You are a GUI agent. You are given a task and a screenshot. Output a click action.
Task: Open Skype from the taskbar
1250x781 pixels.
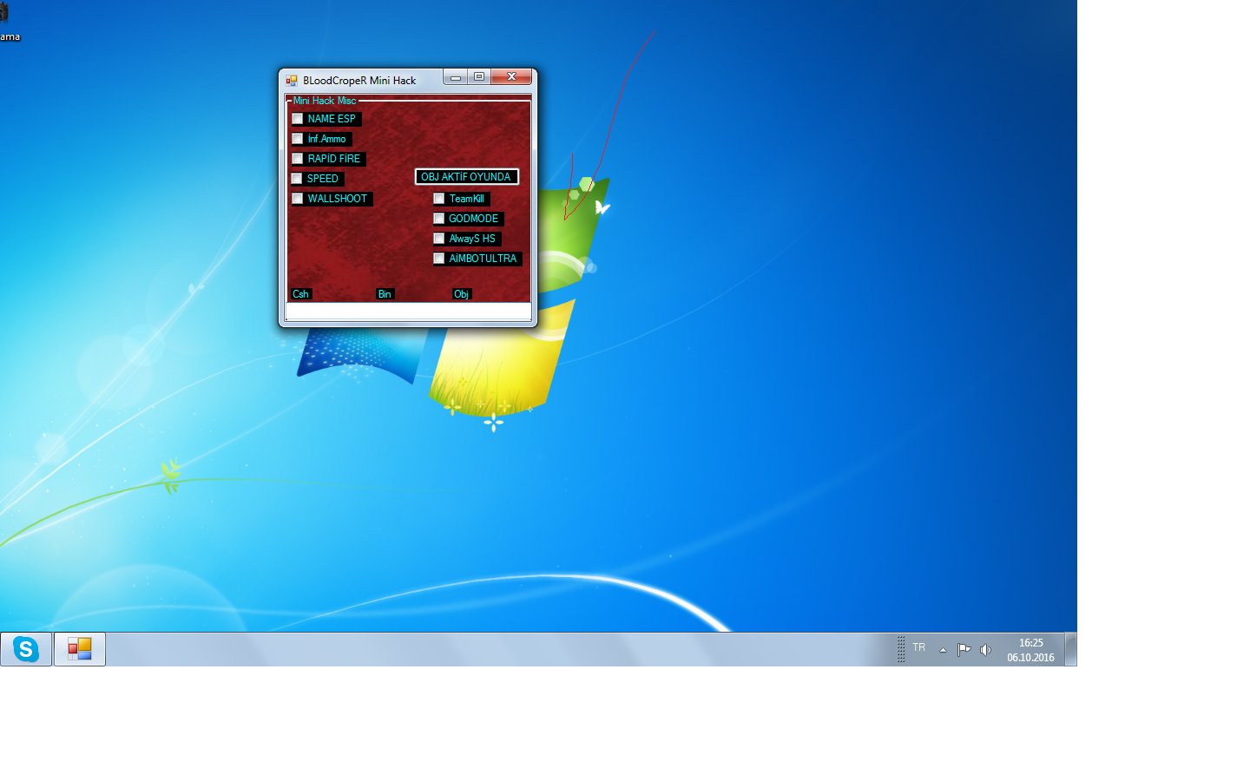(26, 649)
